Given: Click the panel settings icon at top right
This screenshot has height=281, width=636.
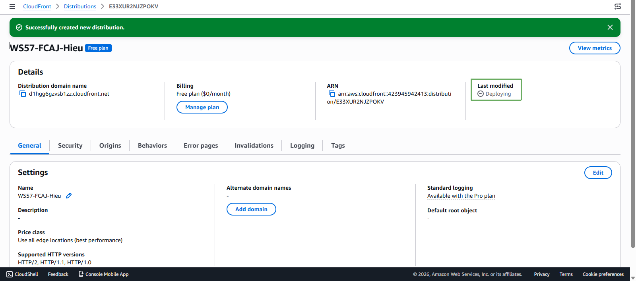Looking at the screenshot, I should coord(618,6).
